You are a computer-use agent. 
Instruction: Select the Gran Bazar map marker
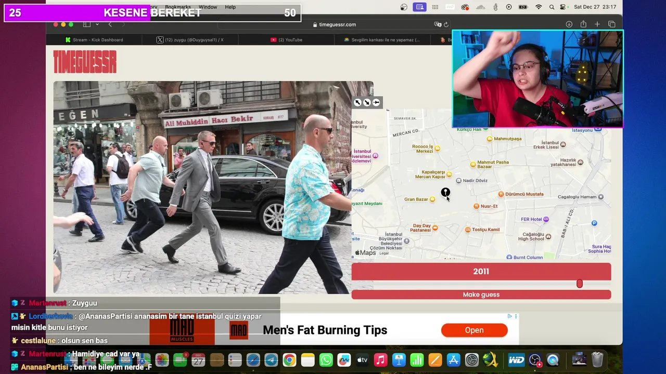click(x=432, y=199)
